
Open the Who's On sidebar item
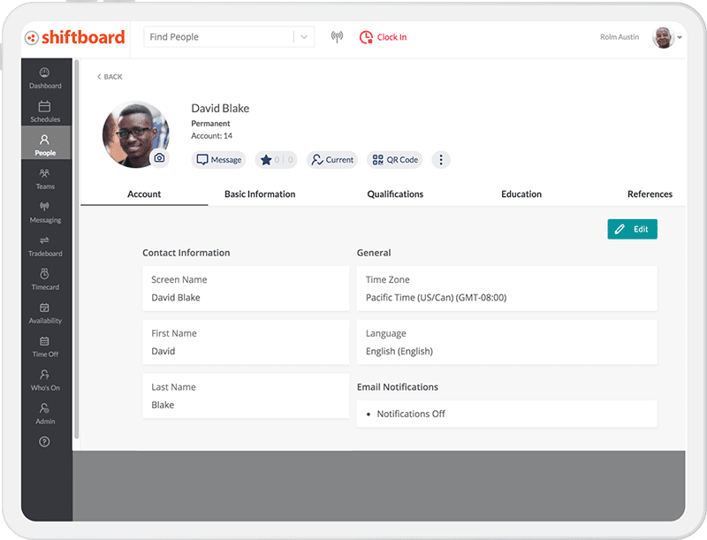tap(45, 380)
